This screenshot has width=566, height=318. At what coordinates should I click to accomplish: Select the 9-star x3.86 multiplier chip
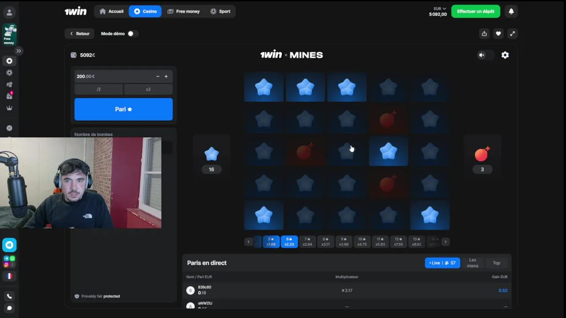click(344, 242)
